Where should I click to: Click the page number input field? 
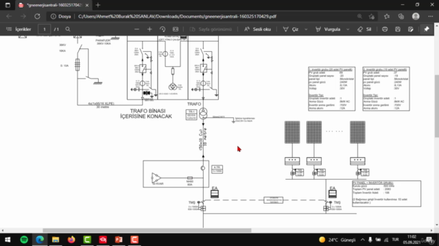[44, 29]
